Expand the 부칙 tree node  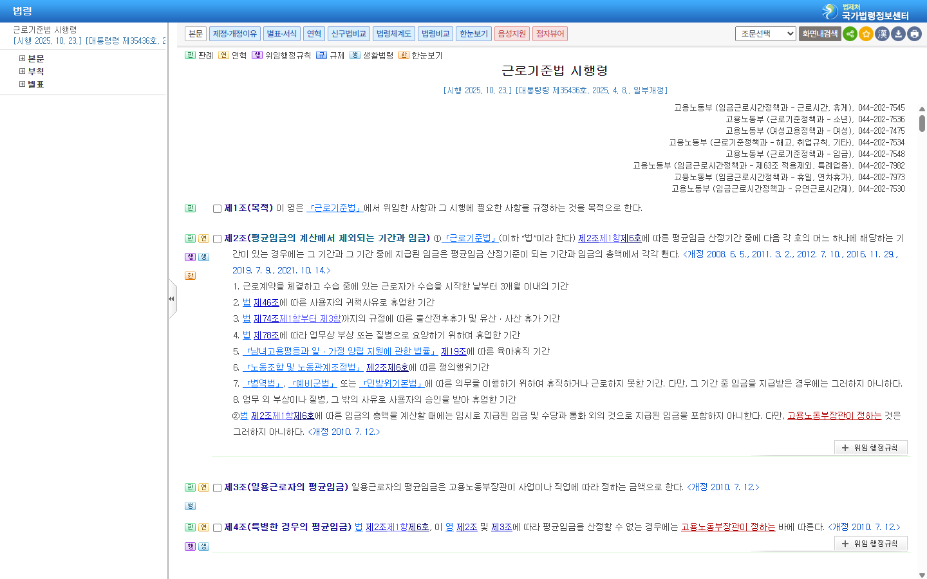tap(22, 71)
